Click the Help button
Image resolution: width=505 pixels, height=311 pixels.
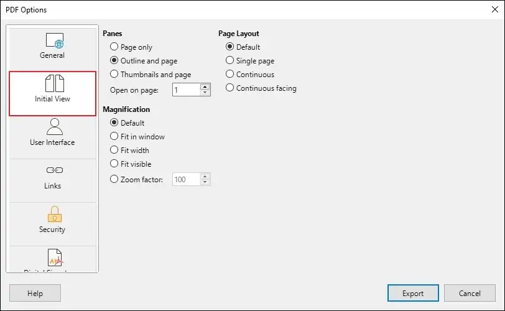[35, 293]
